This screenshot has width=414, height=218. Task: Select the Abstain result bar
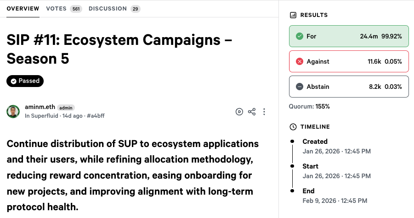coord(349,87)
